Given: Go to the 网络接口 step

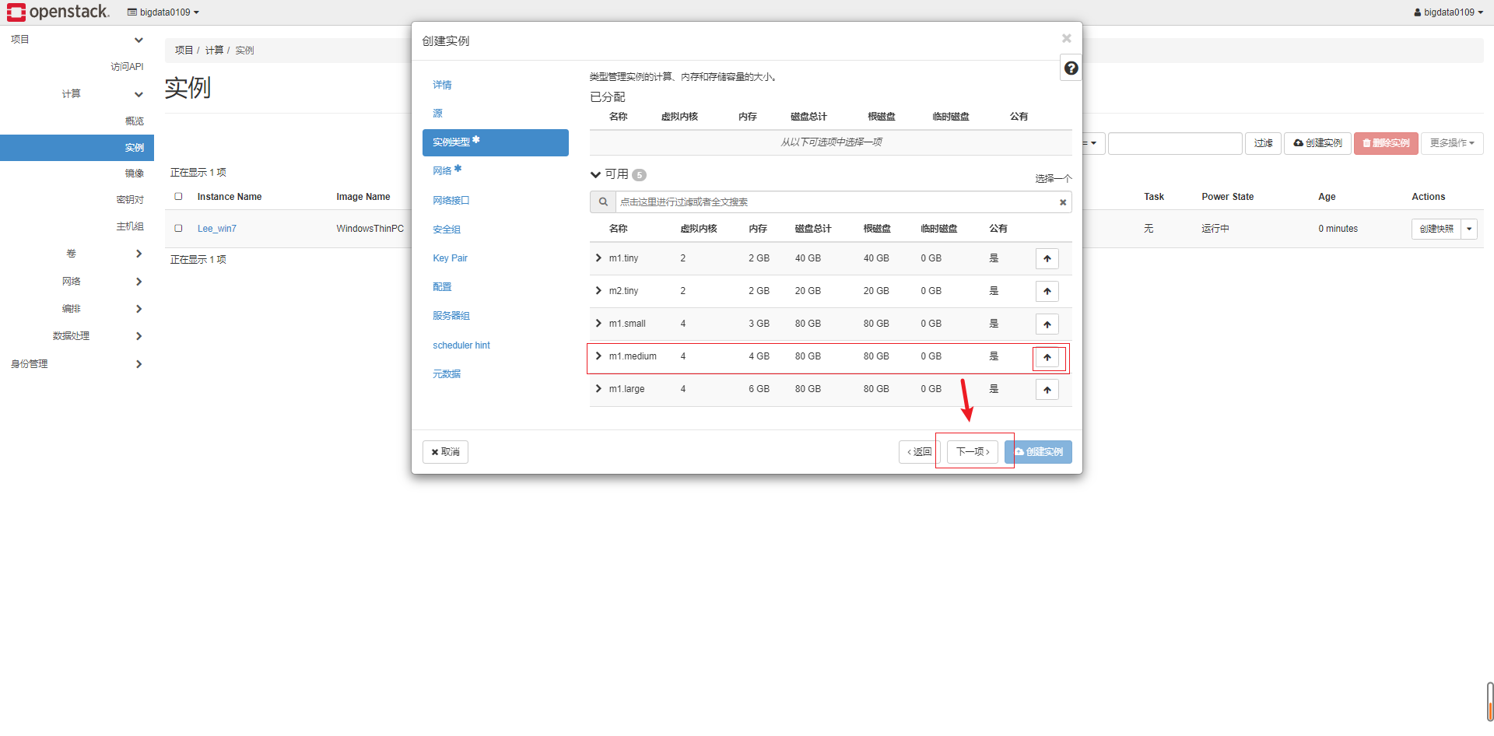Looking at the screenshot, I should 451,201.
